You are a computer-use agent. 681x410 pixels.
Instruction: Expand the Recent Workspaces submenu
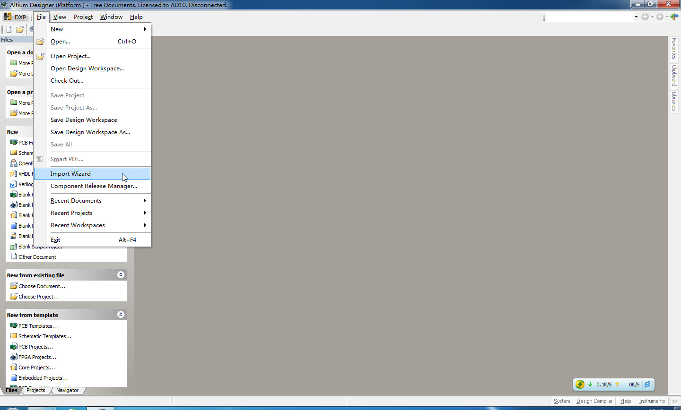pos(92,225)
